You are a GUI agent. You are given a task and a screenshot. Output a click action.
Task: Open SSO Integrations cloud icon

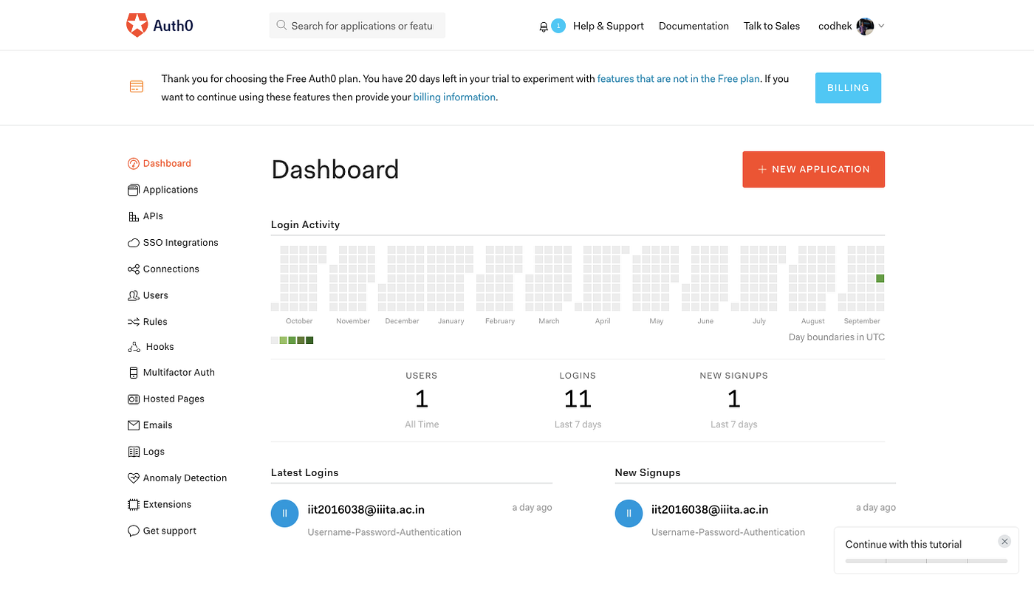point(133,243)
